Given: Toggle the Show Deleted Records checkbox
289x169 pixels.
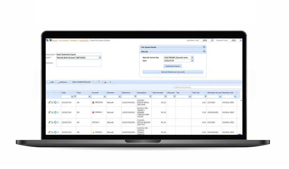Looking at the screenshot, I should point(71,82).
